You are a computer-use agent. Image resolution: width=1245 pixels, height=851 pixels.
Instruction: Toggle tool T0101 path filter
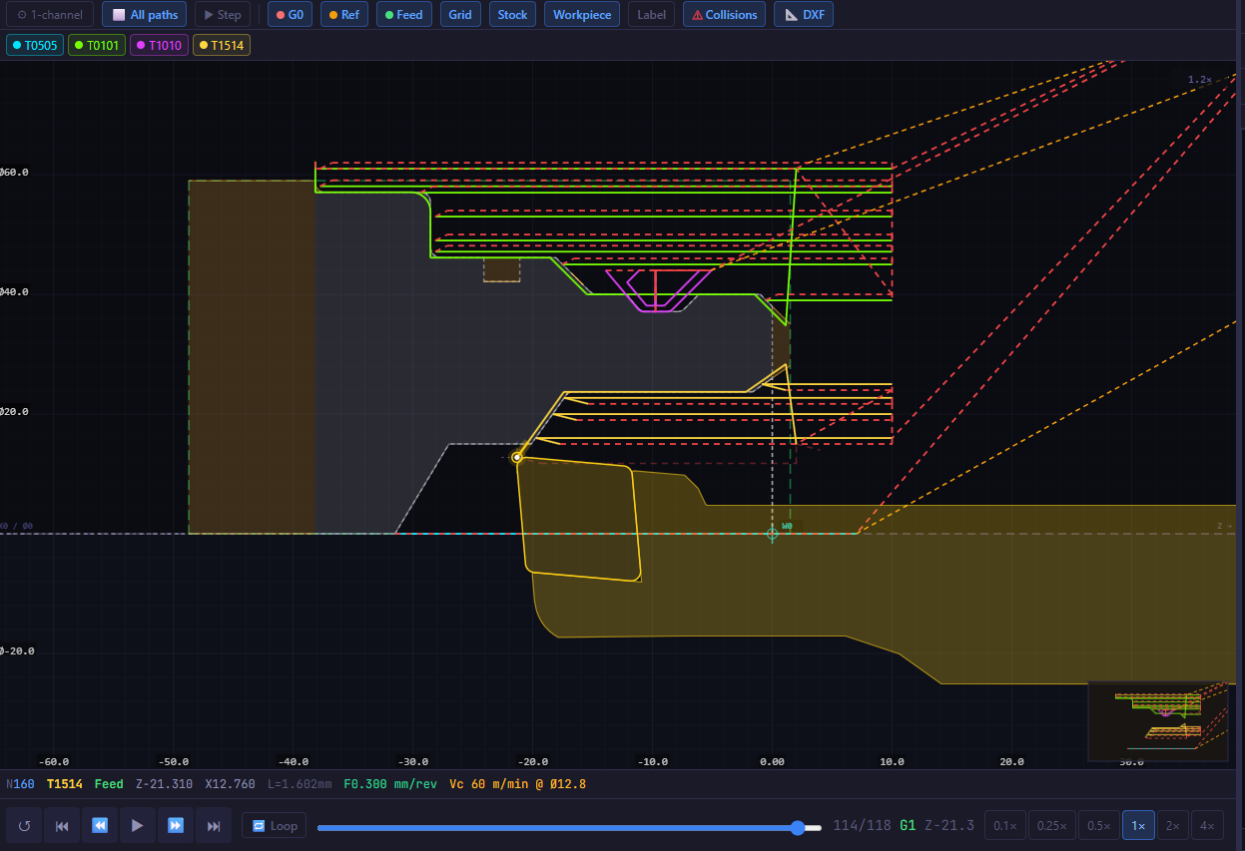click(x=97, y=45)
